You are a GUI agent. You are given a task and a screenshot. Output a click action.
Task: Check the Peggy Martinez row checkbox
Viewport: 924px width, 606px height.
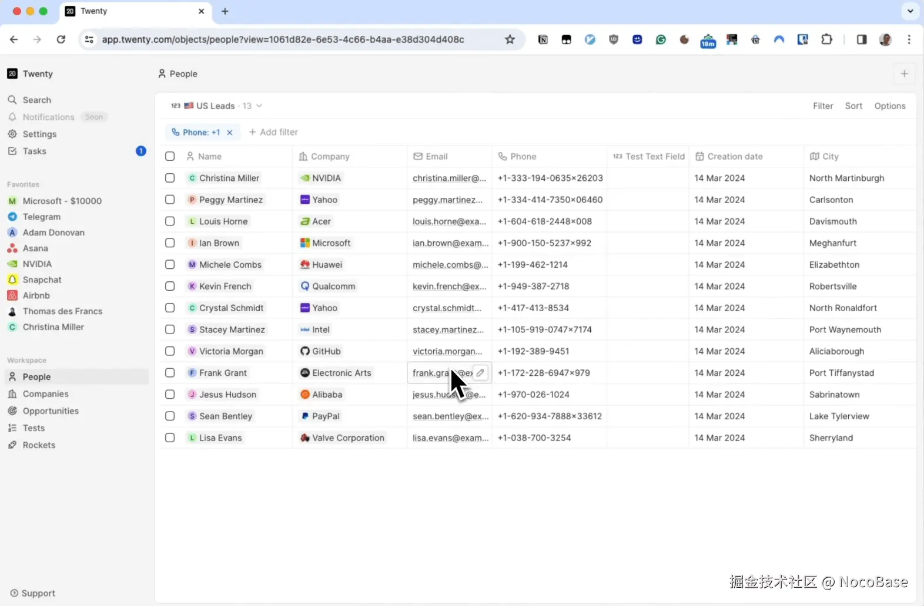coord(170,200)
